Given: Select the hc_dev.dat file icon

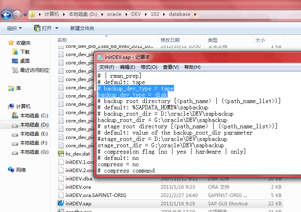Looking at the screenshot, I should [61, 154].
